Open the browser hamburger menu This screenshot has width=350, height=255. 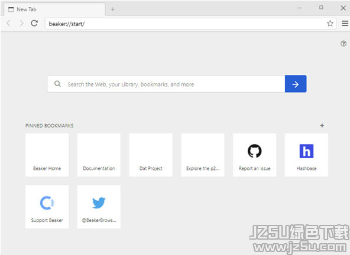(x=345, y=23)
